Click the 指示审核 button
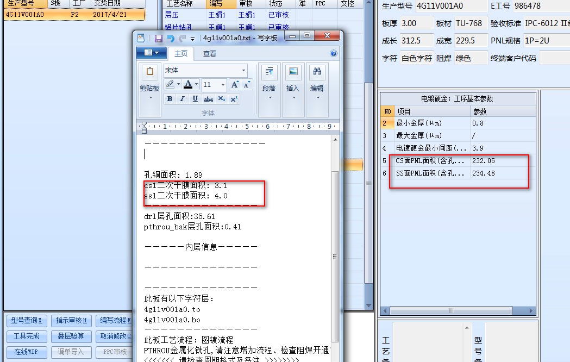This screenshot has height=362, width=570. pos(71,321)
